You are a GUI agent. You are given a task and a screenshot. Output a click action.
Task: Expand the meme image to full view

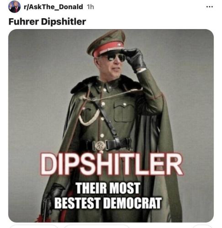click(111, 126)
